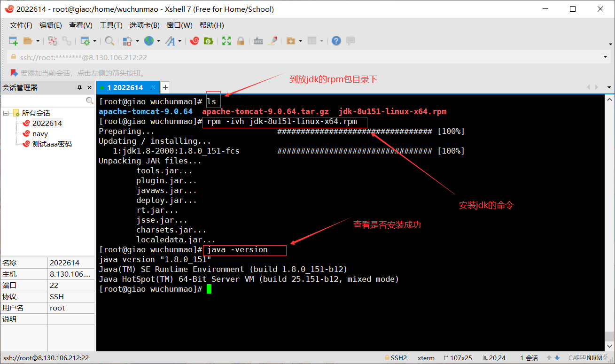Viewport: 615px width, 364px height.
Task: Pin the session manager panel
Action: 80,88
